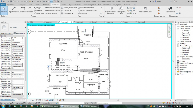The image size is (193, 108).
Task: Expand Планы потолков tree node
Action: point(178,42)
